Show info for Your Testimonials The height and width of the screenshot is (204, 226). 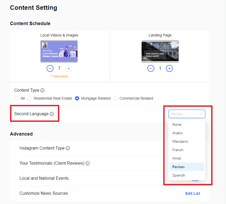(x=88, y=163)
